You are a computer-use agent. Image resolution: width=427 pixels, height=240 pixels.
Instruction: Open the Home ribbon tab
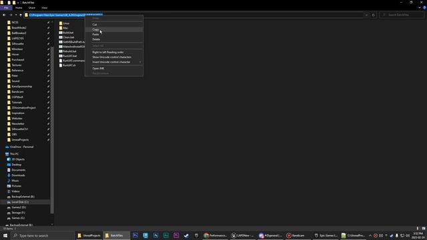[19, 8]
